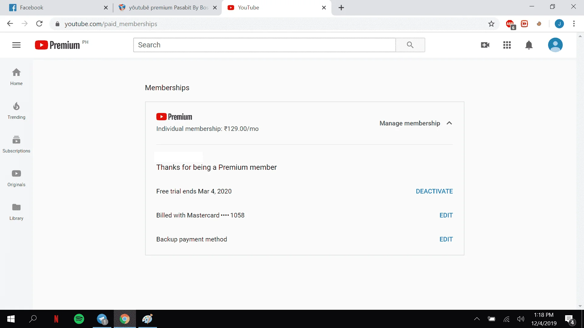This screenshot has height=328, width=584.
Task: Reload the current page
Action: [x=39, y=24]
